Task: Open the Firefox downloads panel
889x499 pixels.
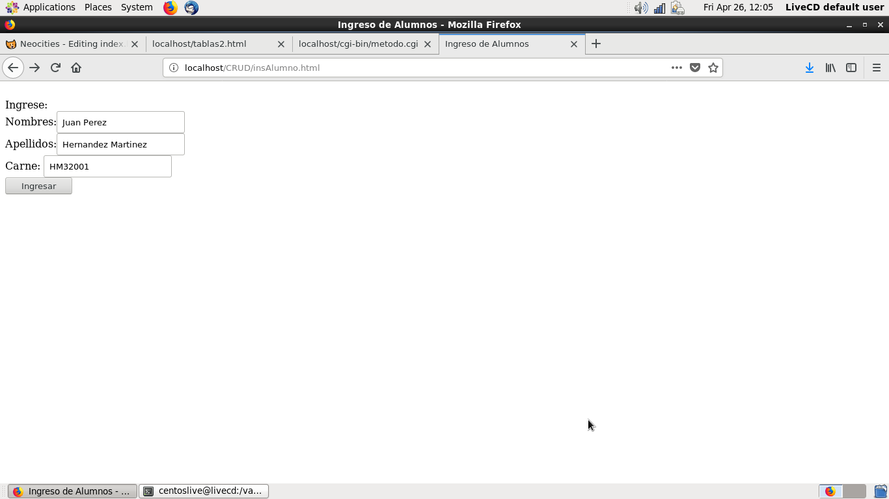Action: pyautogui.click(x=809, y=68)
